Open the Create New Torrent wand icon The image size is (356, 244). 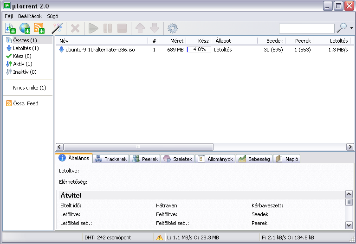click(x=57, y=28)
